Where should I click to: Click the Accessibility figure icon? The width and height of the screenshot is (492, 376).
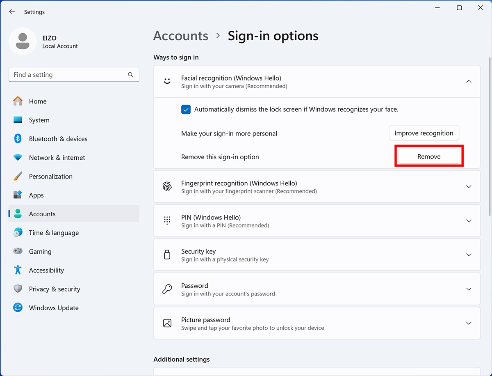pyautogui.click(x=18, y=270)
